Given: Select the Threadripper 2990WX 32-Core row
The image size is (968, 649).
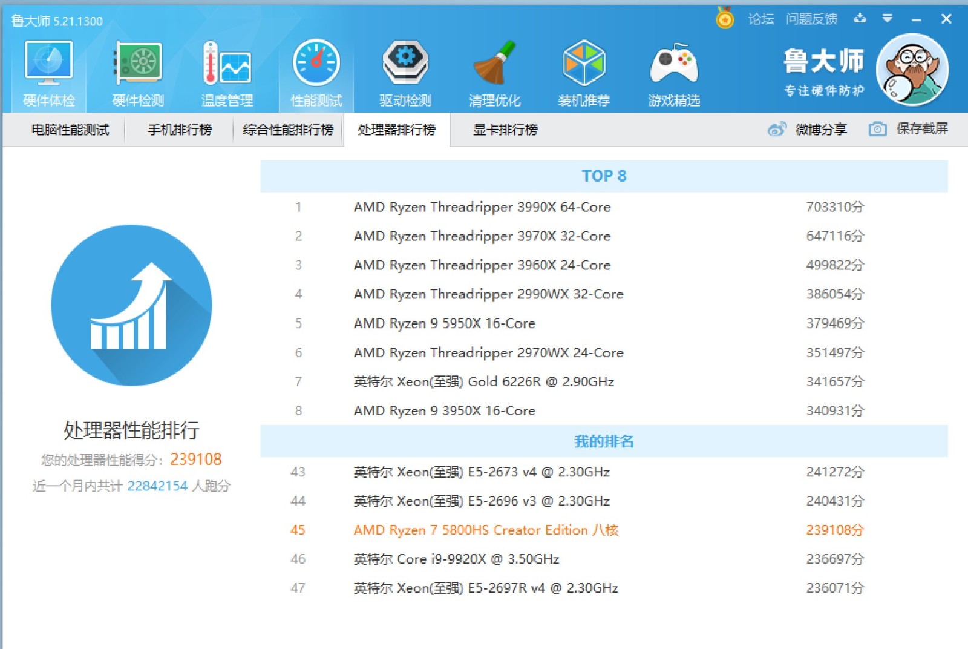Looking at the screenshot, I should point(604,294).
